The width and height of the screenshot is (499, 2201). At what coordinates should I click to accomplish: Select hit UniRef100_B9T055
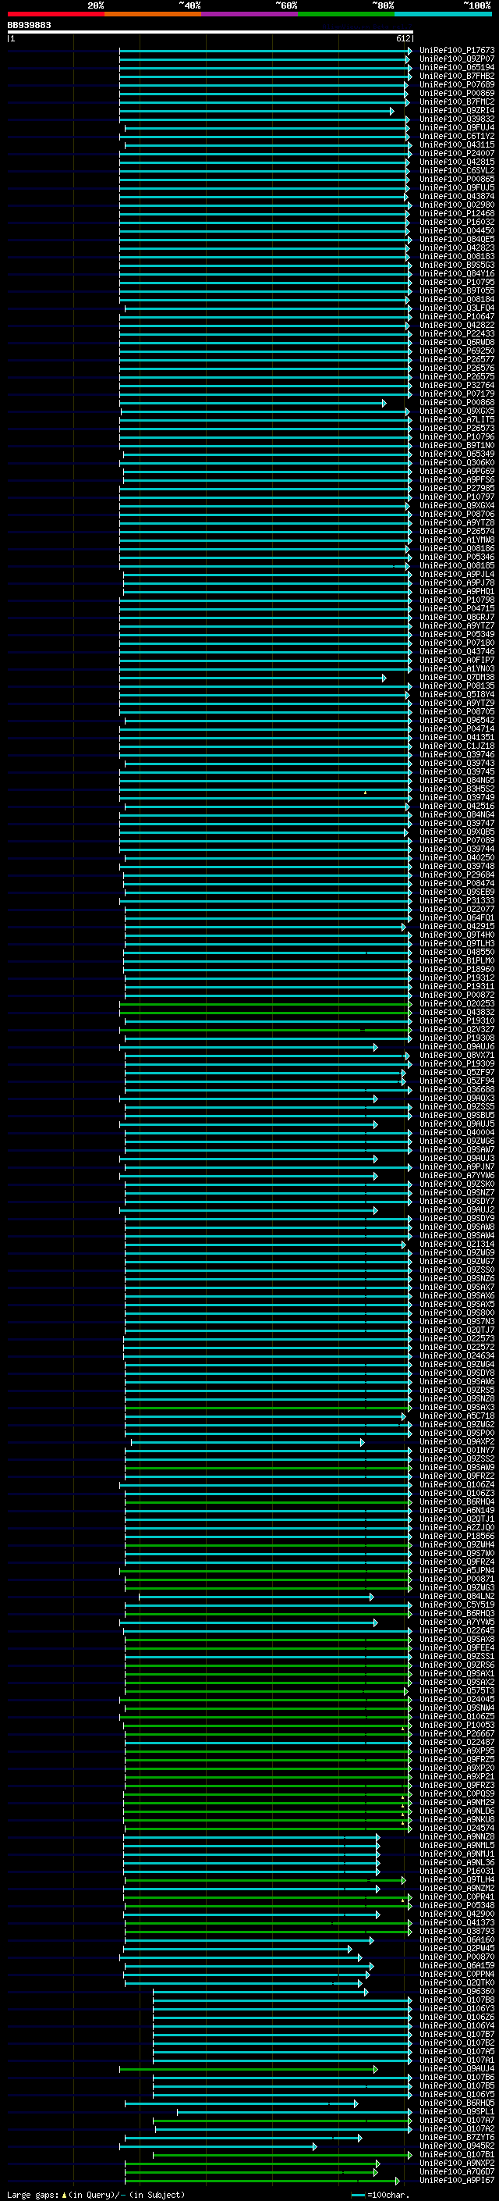(x=456, y=290)
